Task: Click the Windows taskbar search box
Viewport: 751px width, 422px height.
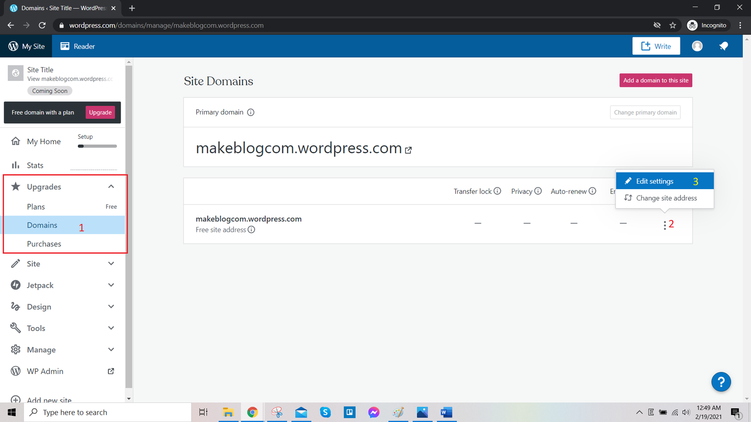Action: coord(107,412)
